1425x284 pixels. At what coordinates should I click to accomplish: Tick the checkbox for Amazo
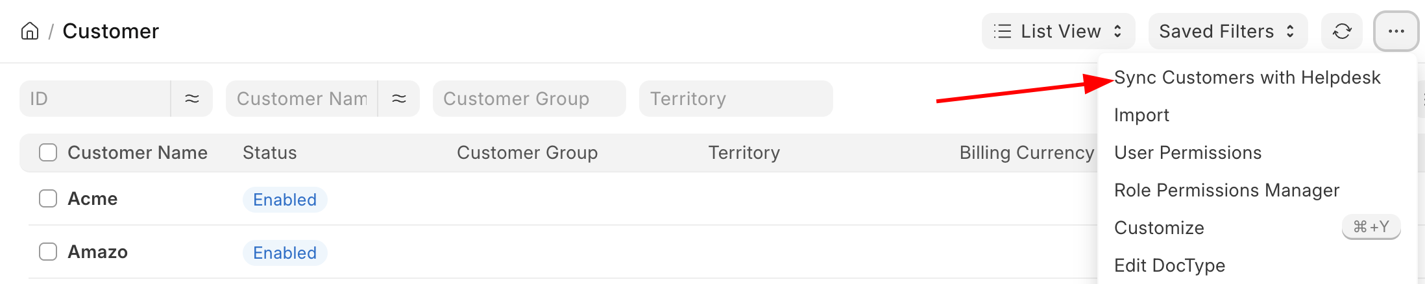(x=48, y=252)
